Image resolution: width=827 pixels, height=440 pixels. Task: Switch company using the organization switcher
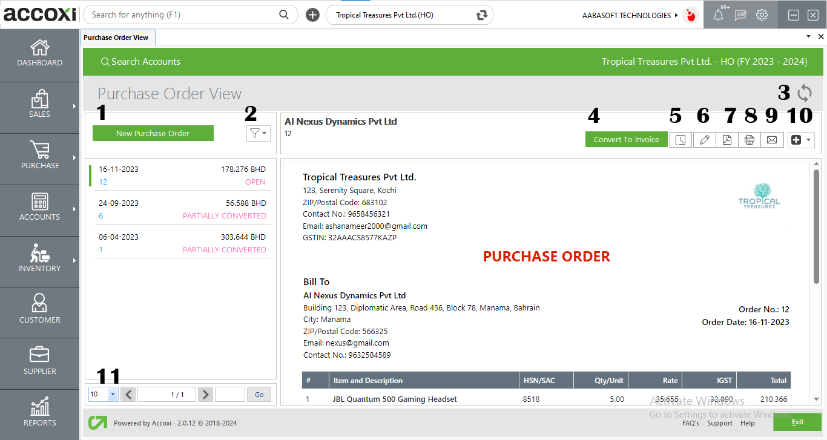(481, 15)
